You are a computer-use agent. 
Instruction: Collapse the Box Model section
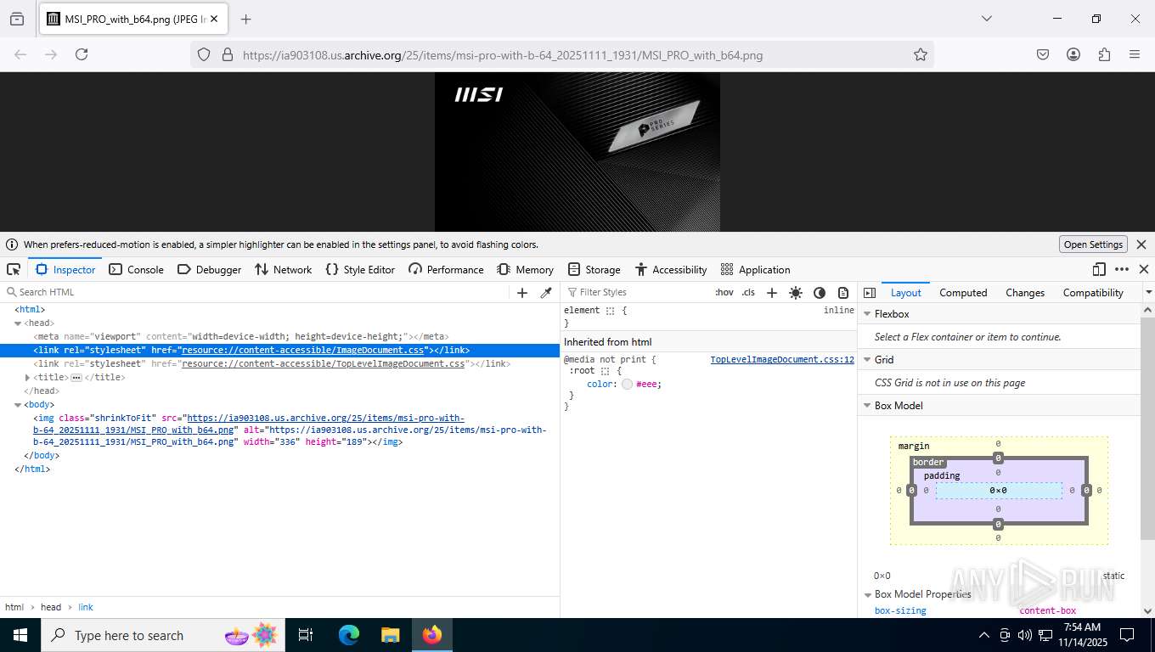coord(867,406)
